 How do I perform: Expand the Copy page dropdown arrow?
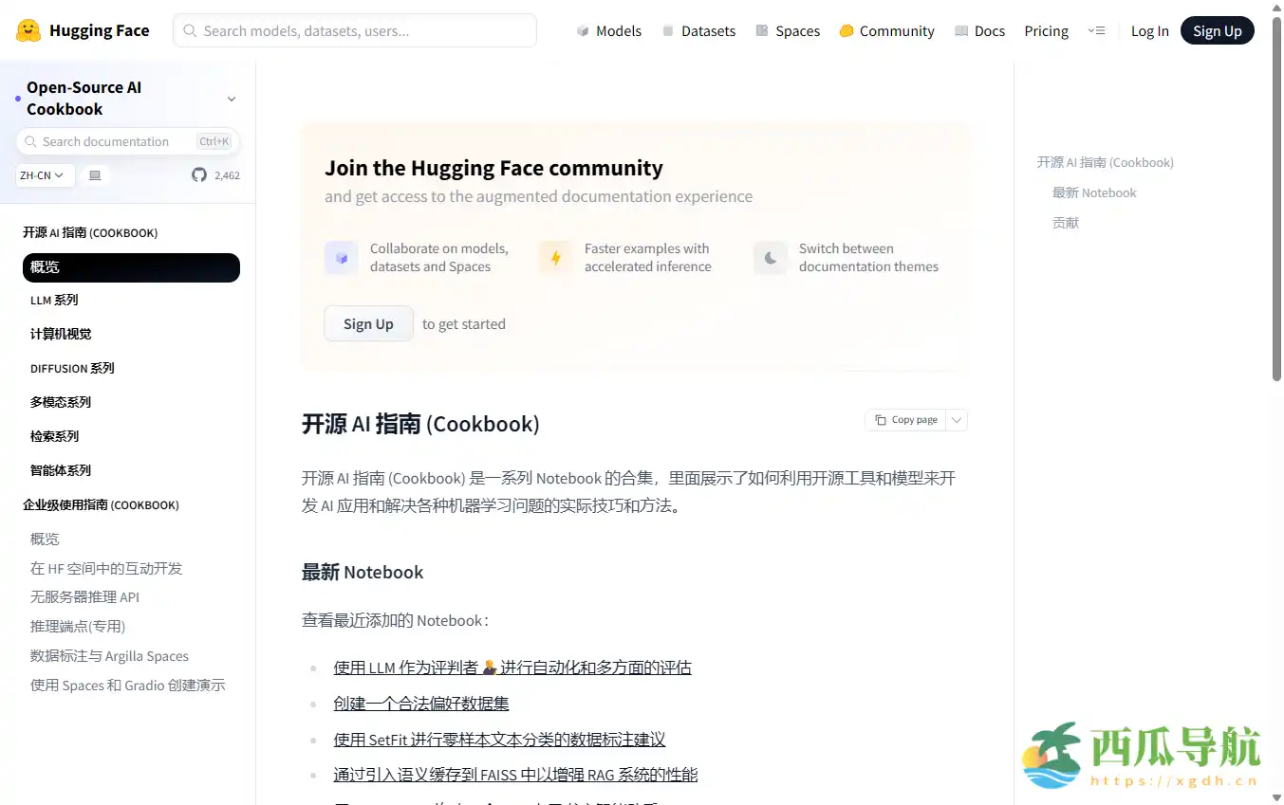[957, 419]
